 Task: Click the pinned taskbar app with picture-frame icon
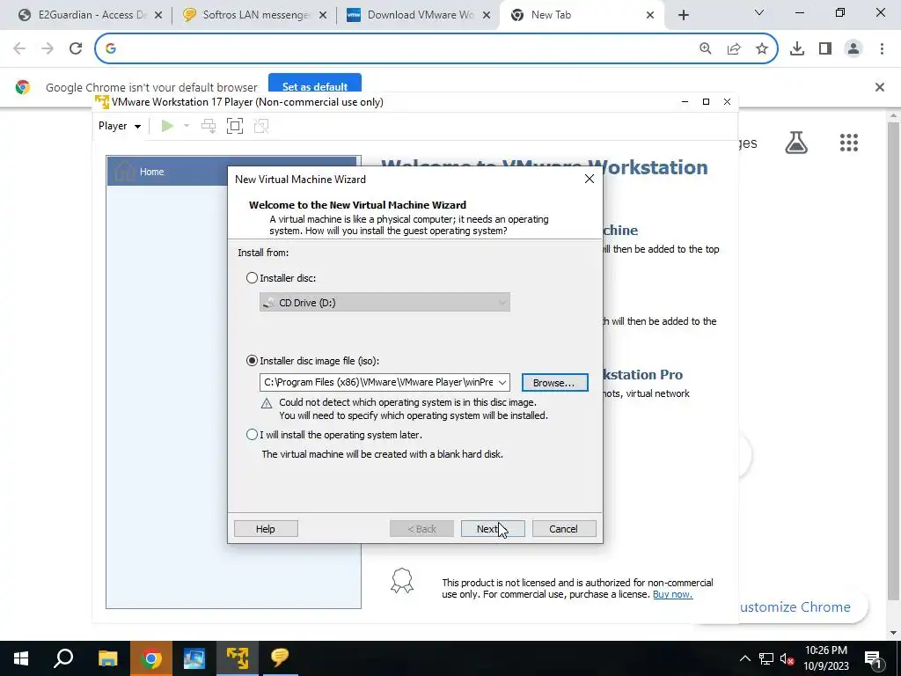(194, 658)
